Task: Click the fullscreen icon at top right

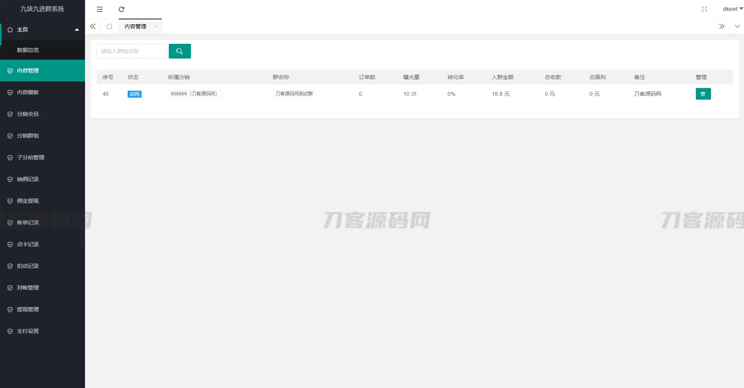Action: point(704,9)
